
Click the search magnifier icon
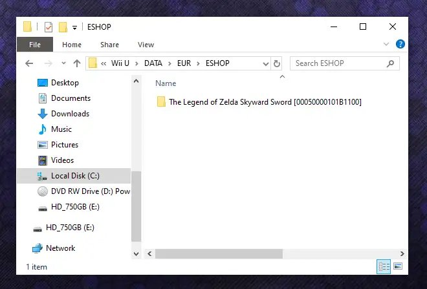pyautogui.click(x=390, y=63)
